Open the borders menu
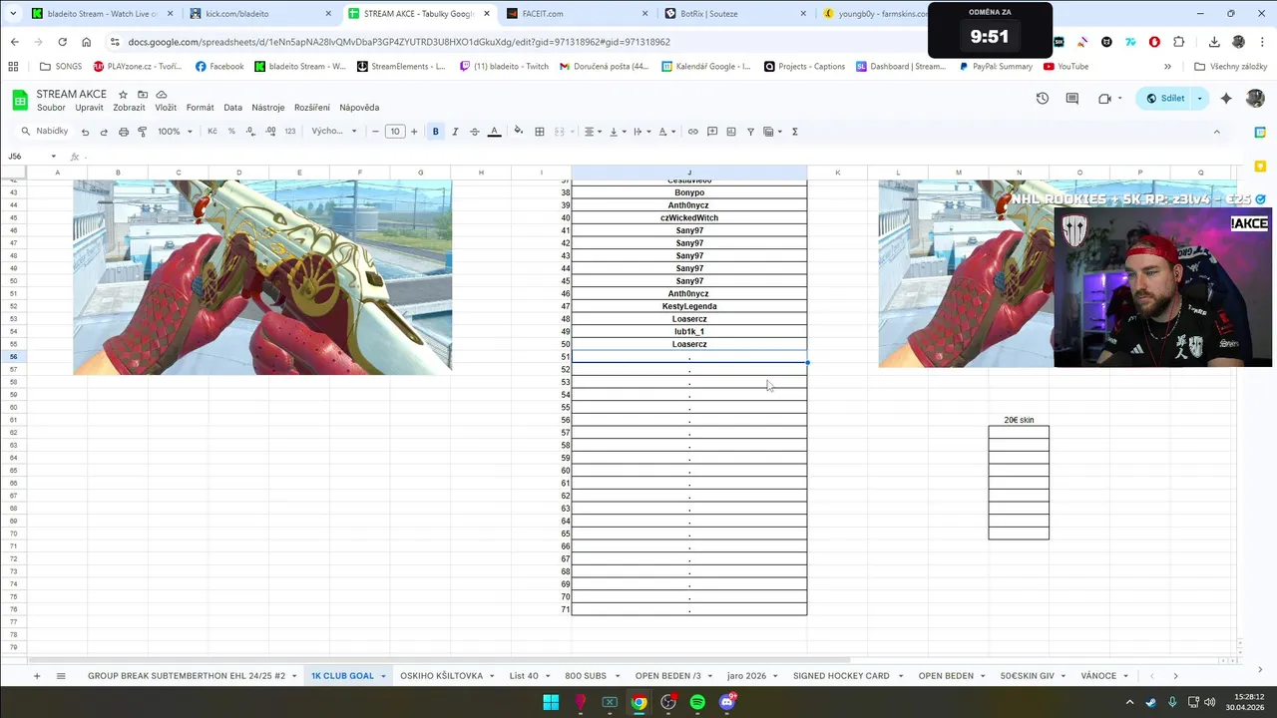 point(540,132)
